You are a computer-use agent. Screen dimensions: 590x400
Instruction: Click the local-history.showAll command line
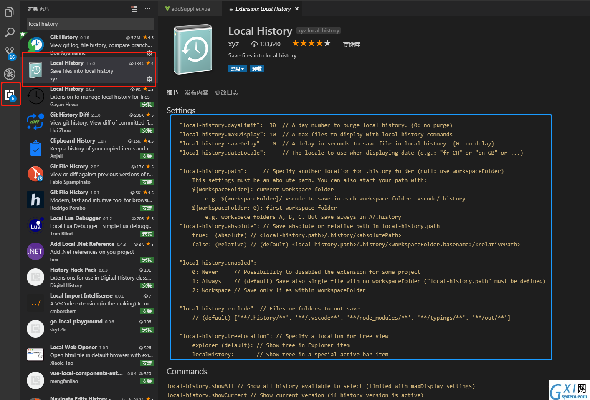(321, 386)
